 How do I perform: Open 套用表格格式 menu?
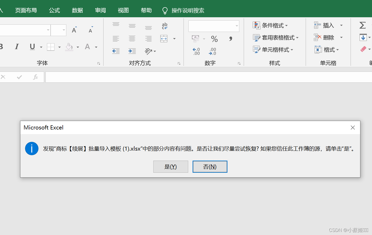tap(276, 38)
